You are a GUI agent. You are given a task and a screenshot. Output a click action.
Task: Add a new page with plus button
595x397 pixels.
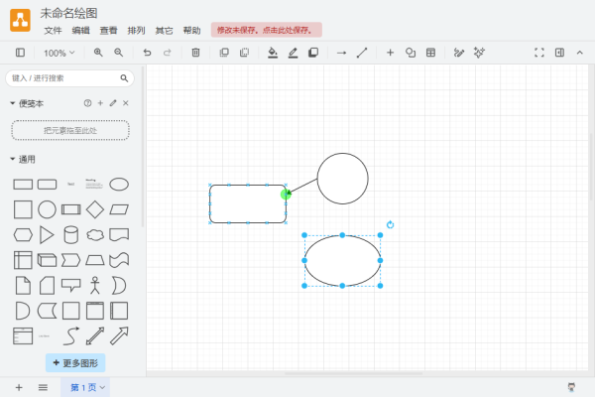19,387
